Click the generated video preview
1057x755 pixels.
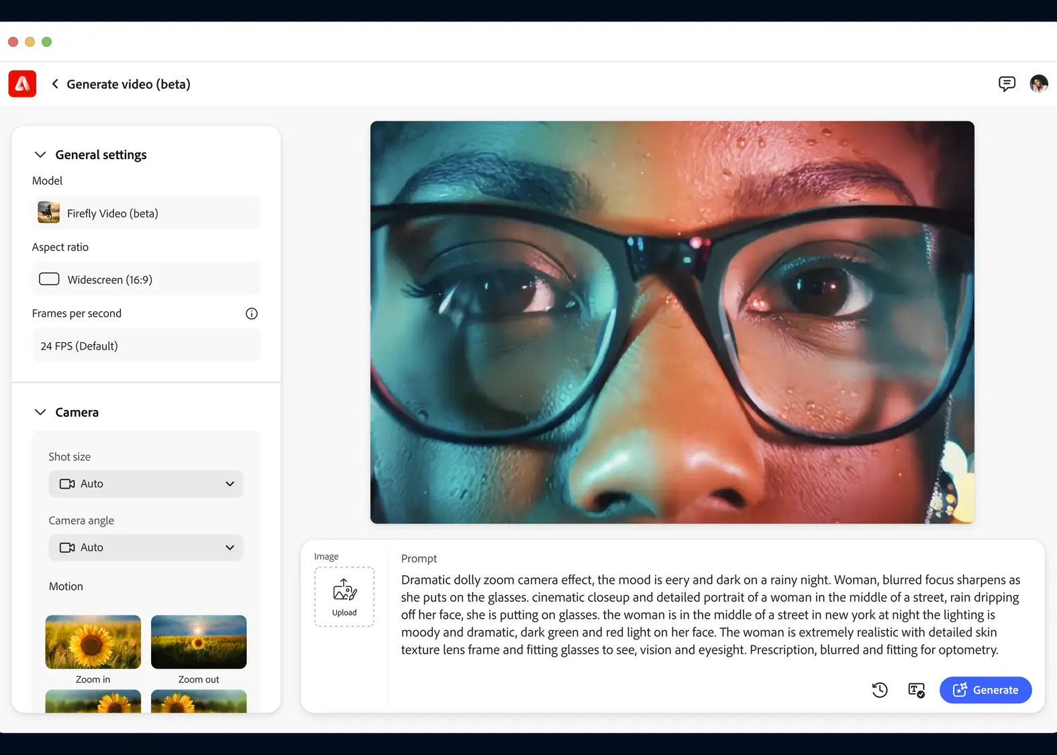tap(672, 322)
